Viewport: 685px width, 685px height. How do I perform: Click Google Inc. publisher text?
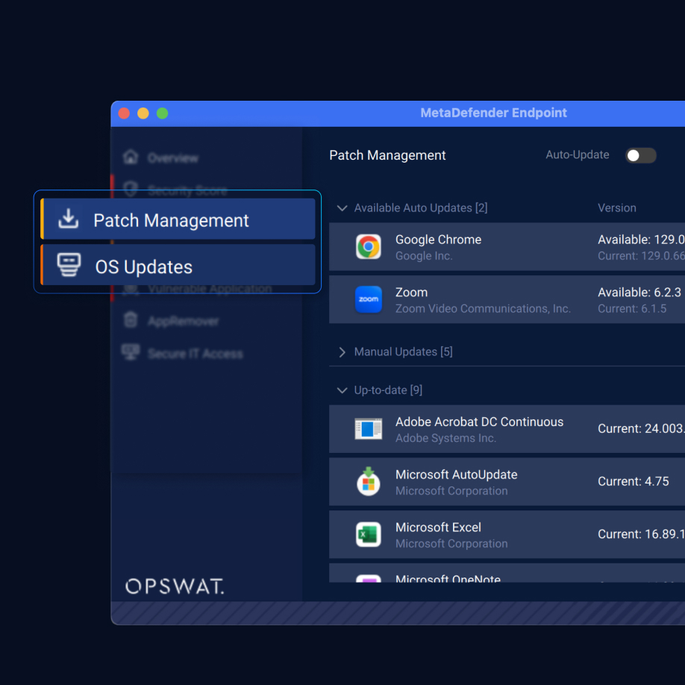(423, 256)
